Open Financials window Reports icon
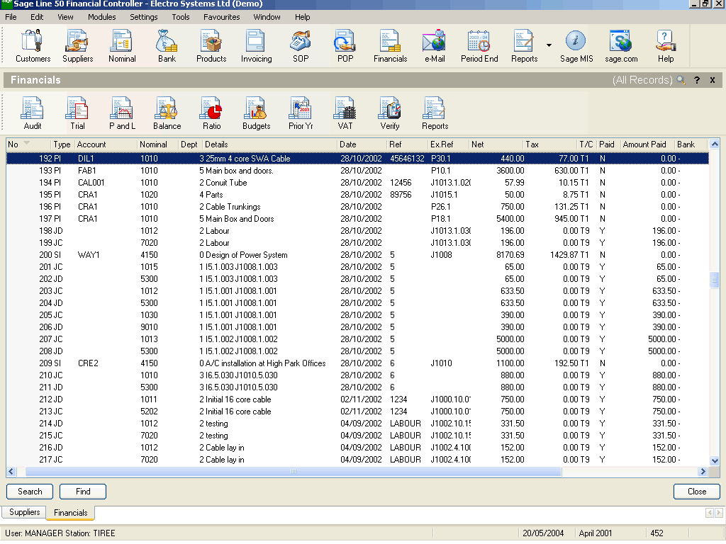The width and height of the screenshot is (726, 544). pos(435,113)
